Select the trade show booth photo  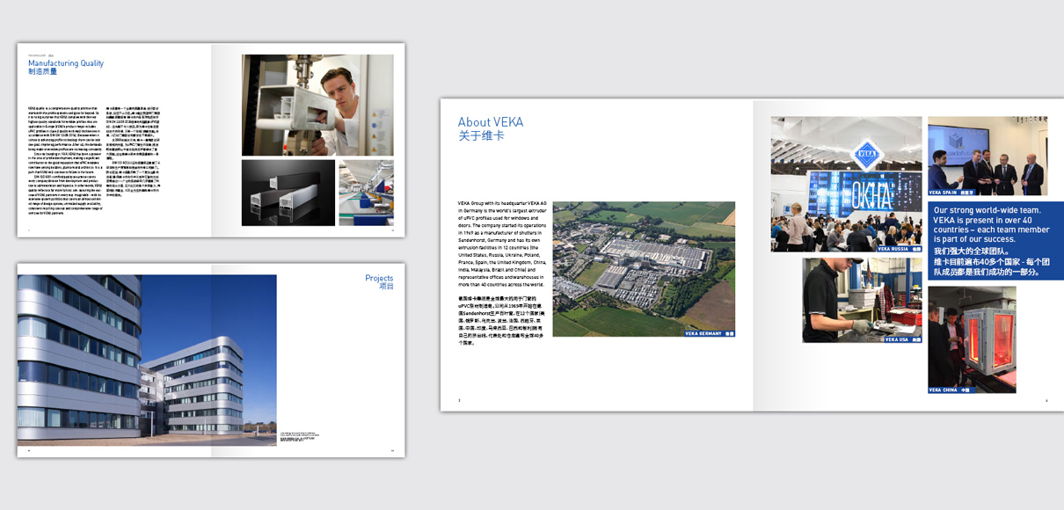tap(847, 185)
